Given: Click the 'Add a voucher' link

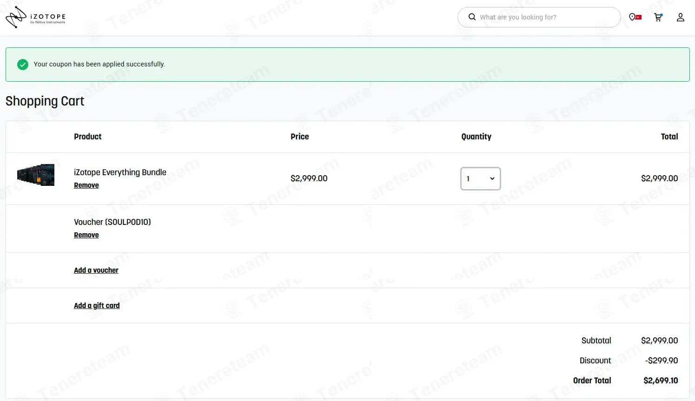Looking at the screenshot, I should (x=96, y=270).
